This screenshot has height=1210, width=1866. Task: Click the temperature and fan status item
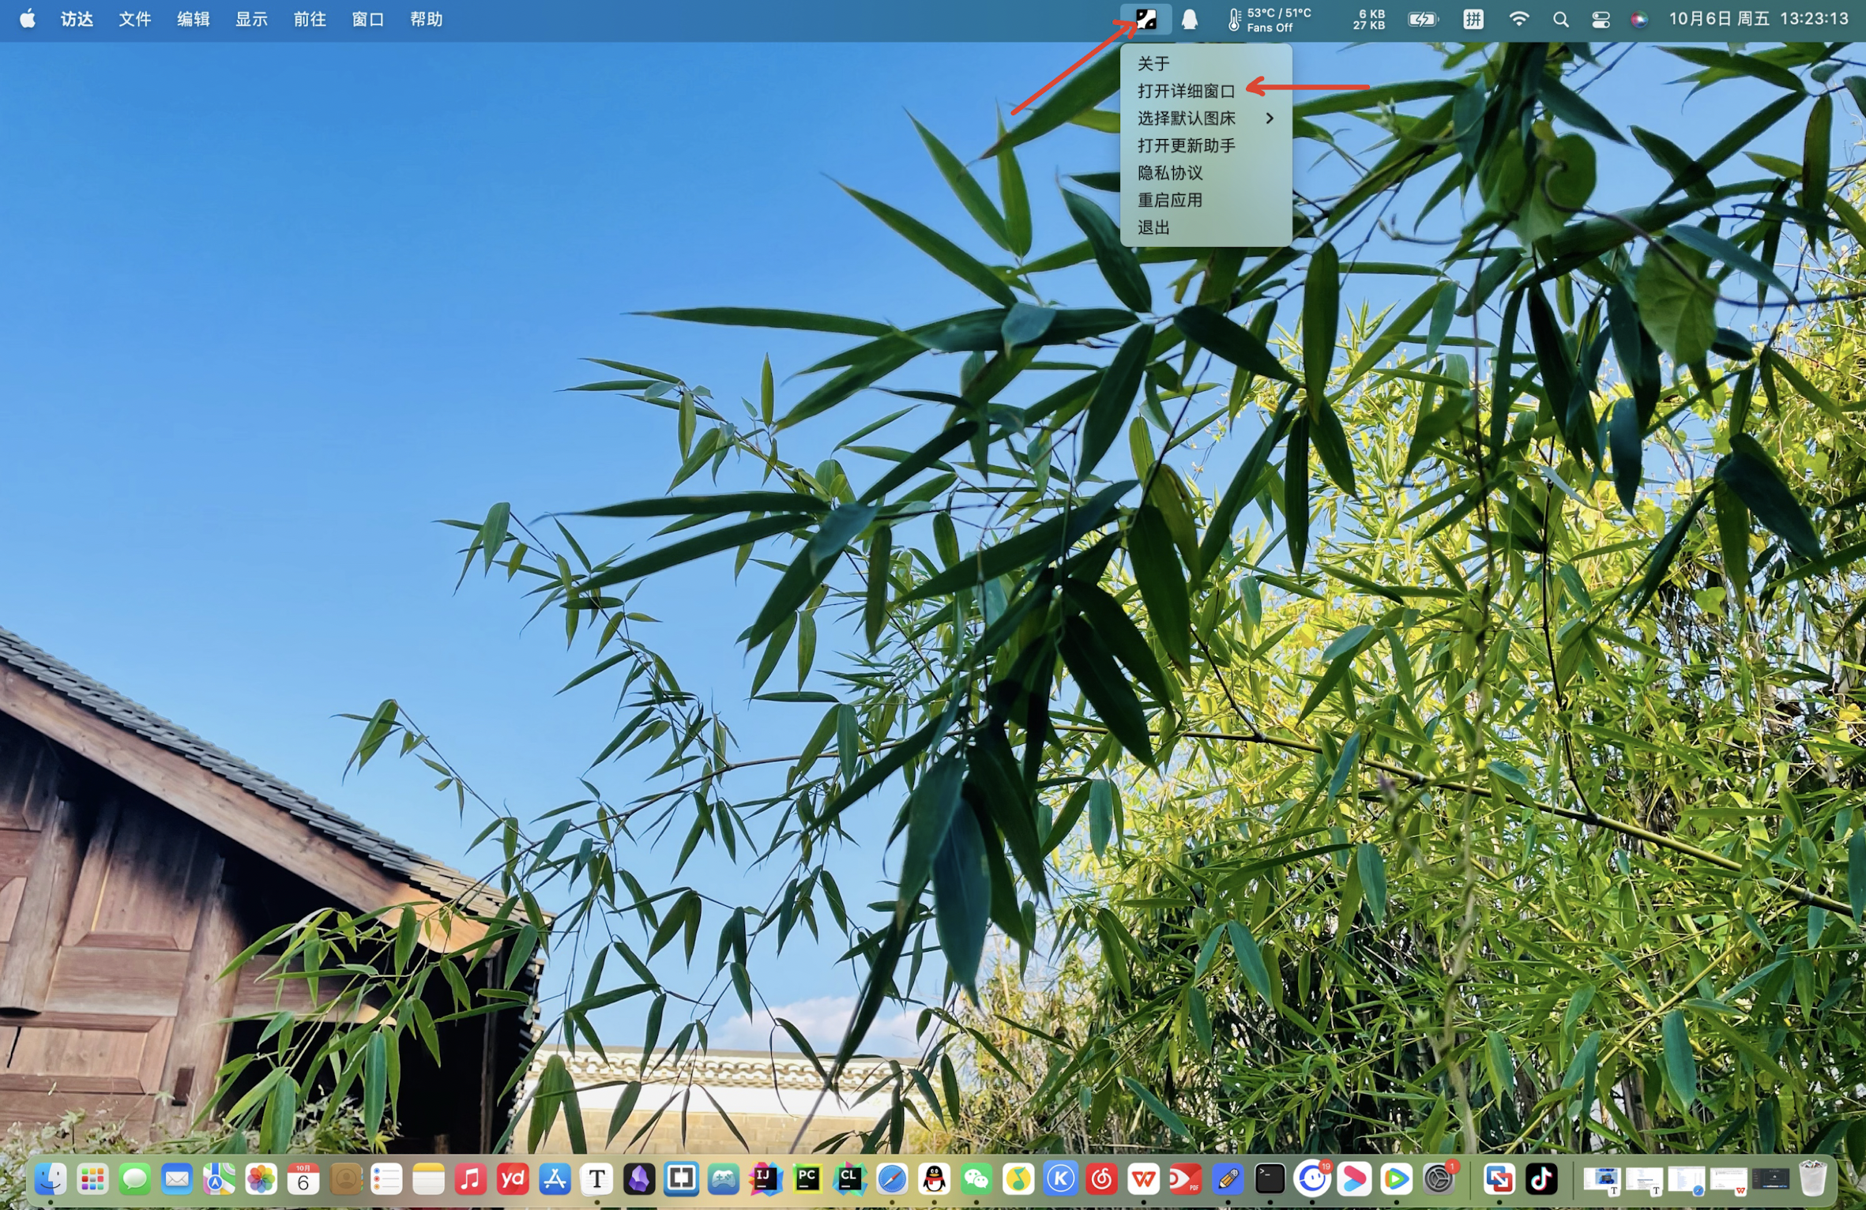pos(1270,19)
